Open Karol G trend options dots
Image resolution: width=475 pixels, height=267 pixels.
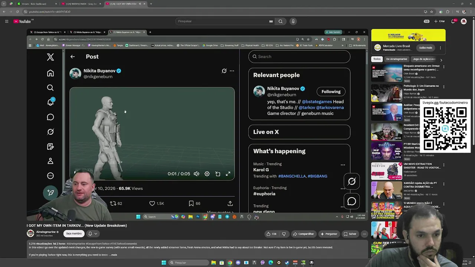coord(343,165)
